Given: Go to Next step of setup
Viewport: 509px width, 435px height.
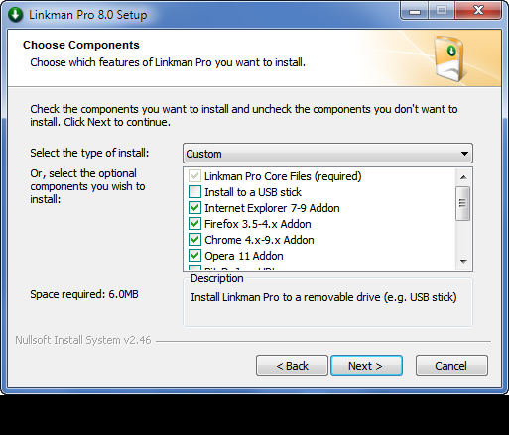Looking at the screenshot, I should 366,366.
